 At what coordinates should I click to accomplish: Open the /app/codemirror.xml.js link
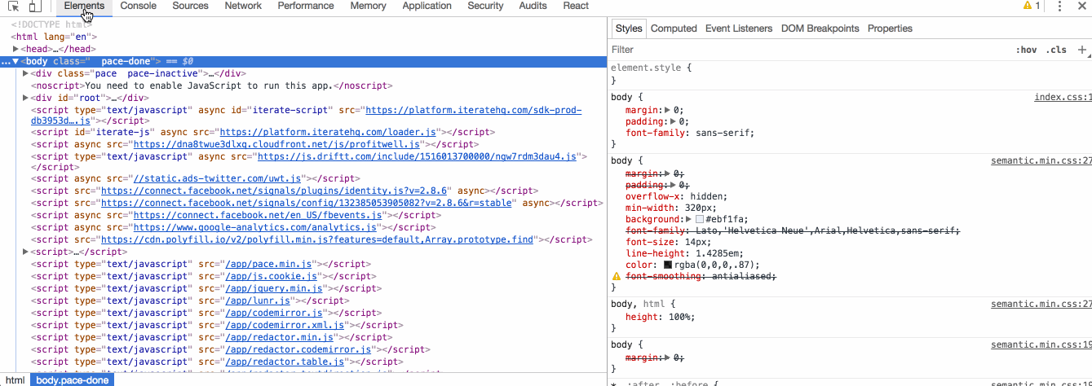click(283, 325)
